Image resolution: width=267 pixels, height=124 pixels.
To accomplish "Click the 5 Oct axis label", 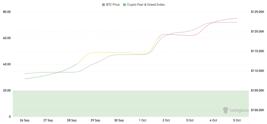I will point(237,120).
